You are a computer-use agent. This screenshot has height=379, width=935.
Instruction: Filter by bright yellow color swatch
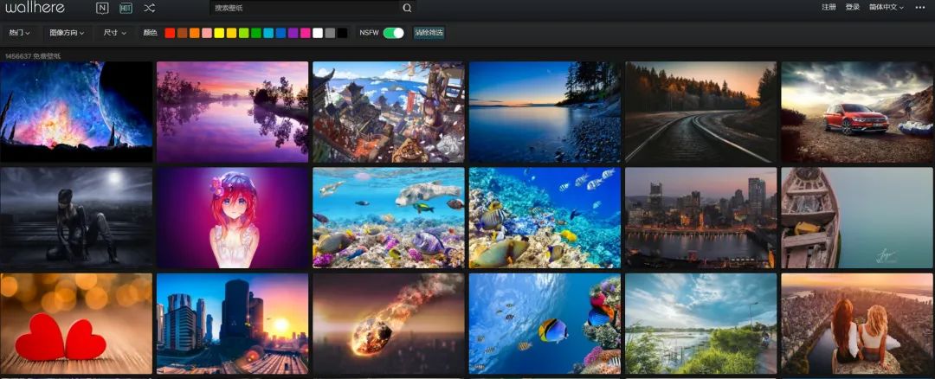pyautogui.click(x=219, y=33)
